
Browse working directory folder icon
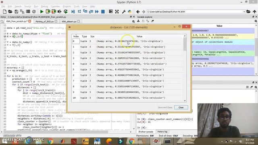pyautogui.click(x=248, y=12)
